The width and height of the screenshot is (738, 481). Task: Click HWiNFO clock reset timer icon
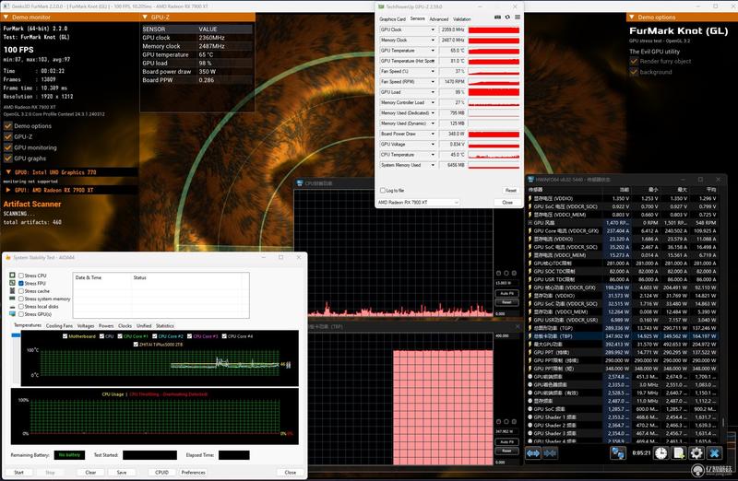pyautogui.click(x=661, y=453)
